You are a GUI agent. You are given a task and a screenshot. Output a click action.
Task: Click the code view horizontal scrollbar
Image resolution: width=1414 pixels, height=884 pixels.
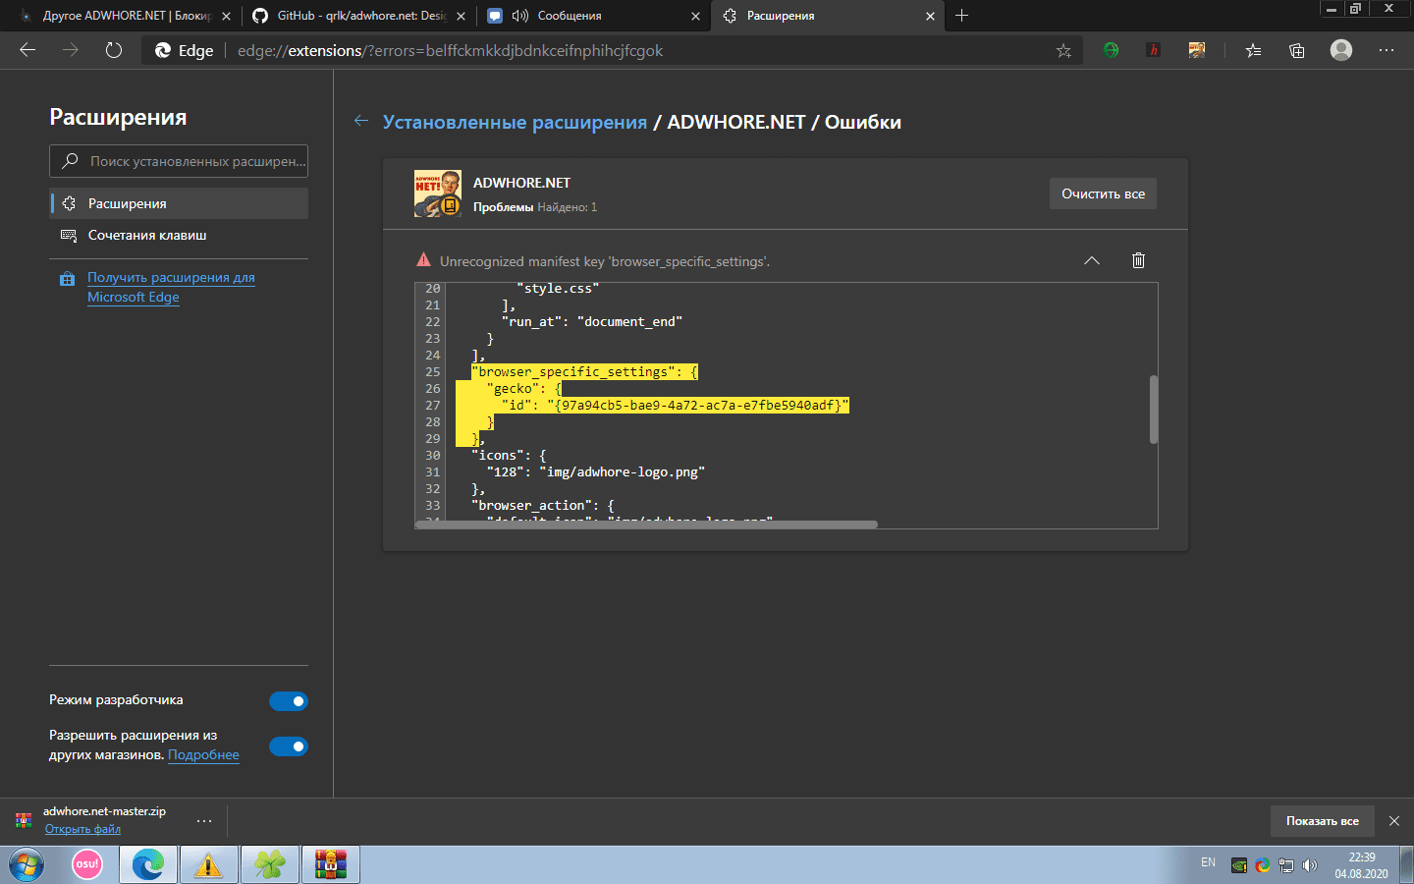click(646, 525)
